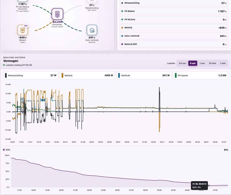Click the orange Batterij status dot in list
Image resolution: width=231 pixels, height=195 pixels.
[122, 28]
